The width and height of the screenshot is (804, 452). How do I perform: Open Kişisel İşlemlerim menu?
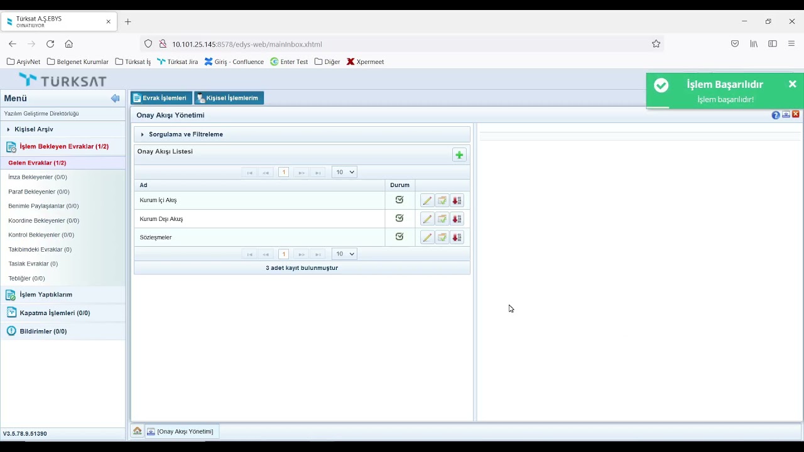click(x=229, y=98)
